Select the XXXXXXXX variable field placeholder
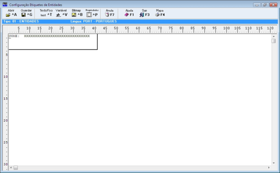 pyautogui.click(x=57, y=36)
